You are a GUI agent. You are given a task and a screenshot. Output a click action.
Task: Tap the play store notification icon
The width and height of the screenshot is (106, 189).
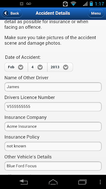[x=21, y=4]
